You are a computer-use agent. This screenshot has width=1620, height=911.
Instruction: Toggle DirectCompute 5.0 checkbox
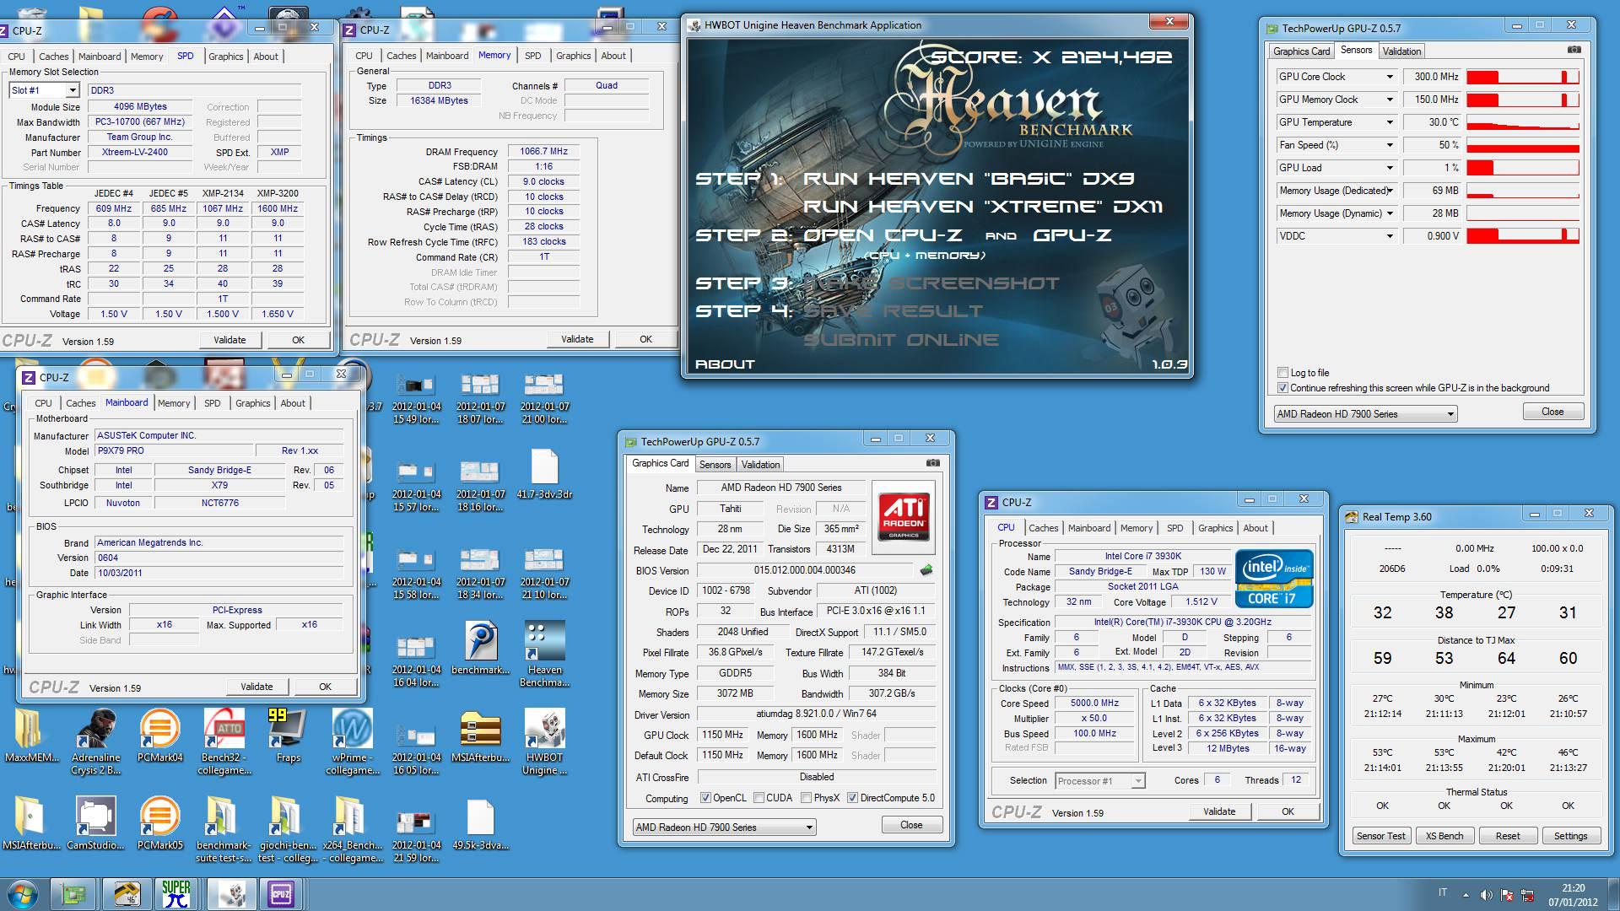click(852, 798)
